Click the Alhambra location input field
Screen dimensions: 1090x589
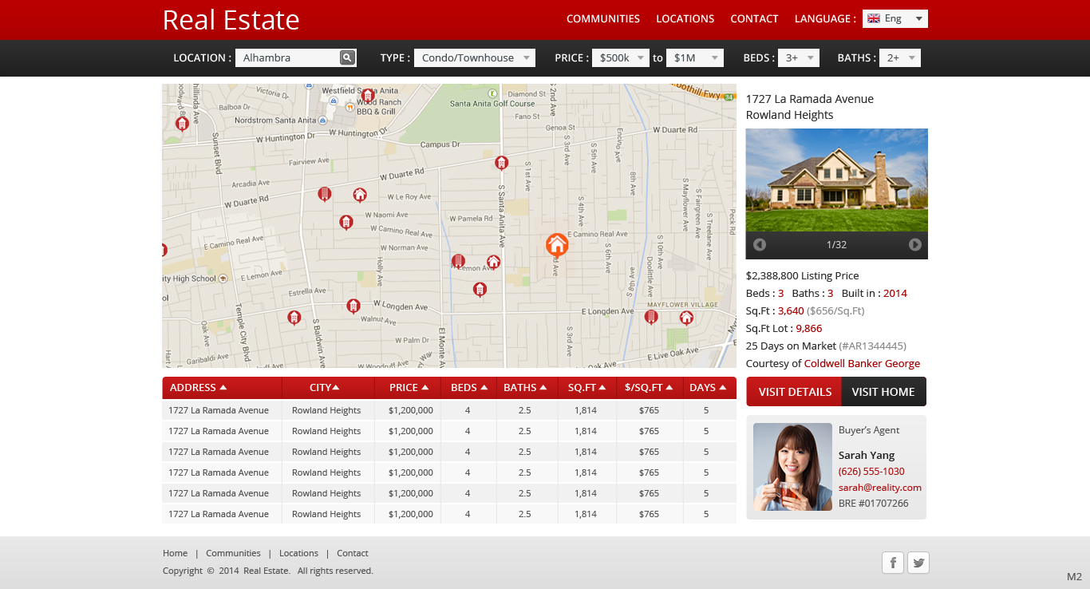tap(287, 57)
